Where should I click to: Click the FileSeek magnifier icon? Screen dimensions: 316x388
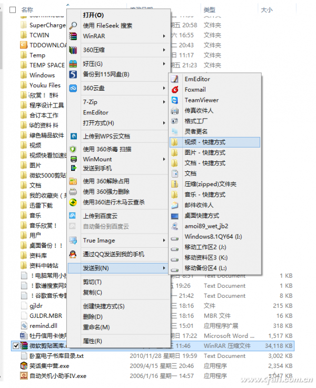click(x=73, y=25)
